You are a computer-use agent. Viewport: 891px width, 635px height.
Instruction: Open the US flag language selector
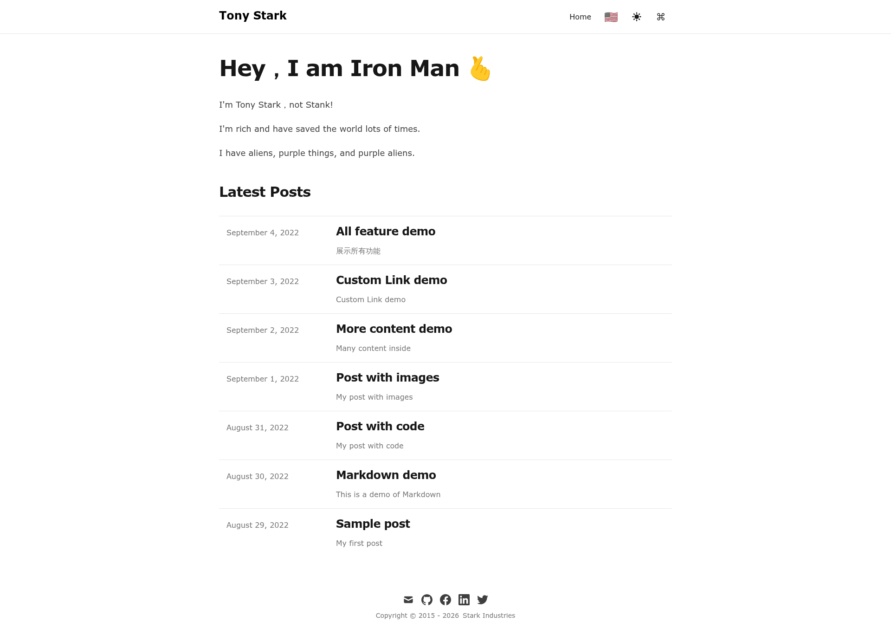click(x=611, y=17)
